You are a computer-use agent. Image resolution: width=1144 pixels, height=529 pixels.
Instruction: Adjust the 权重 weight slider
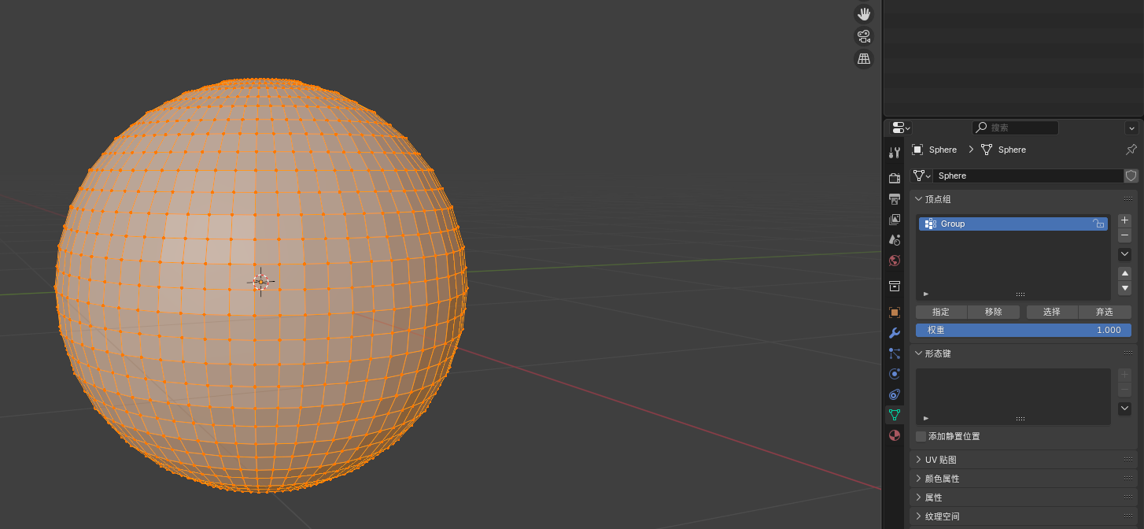point(1024,330)
